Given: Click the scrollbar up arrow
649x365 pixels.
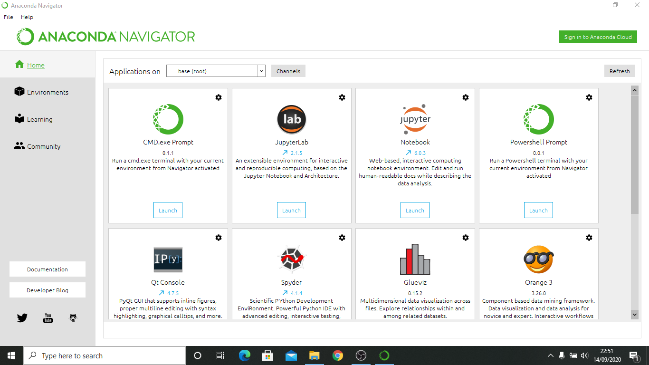Looking at the screenshot, I should pos(635,90).
